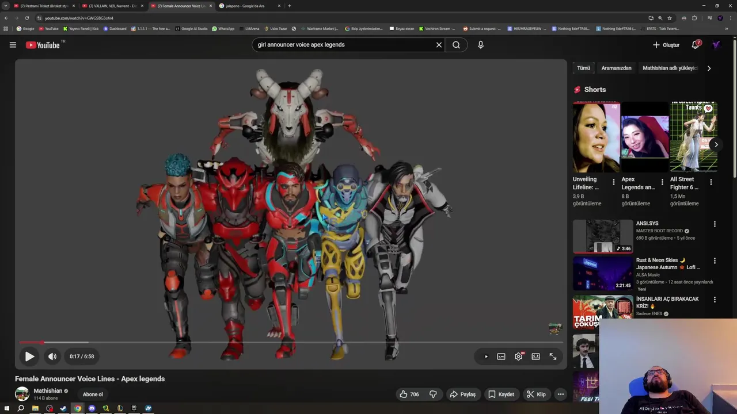This screenshot has width=737, height=414.
Task: Open the WhatsApp bookmark
Action: click(x=223, y=29)
